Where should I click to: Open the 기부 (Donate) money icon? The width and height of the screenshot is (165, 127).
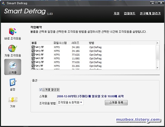click(x=13, y=99)
